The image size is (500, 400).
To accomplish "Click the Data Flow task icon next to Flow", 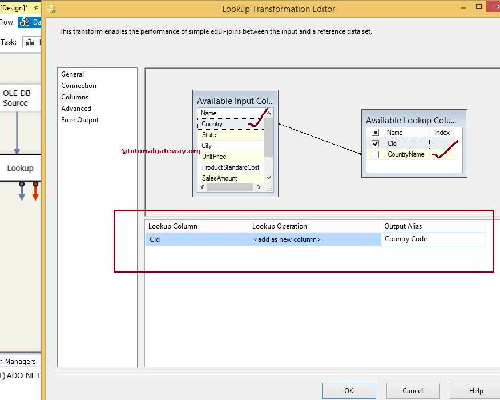I will point(25,22).
